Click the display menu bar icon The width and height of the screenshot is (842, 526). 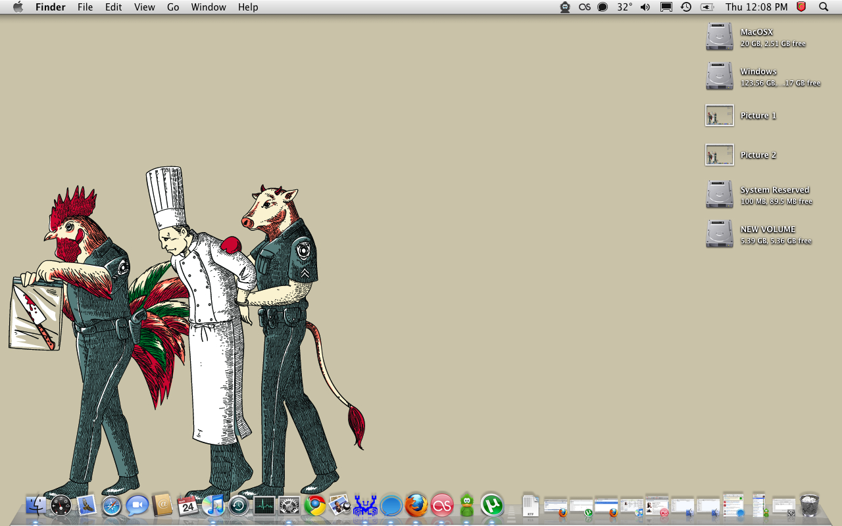coord(666,7)
